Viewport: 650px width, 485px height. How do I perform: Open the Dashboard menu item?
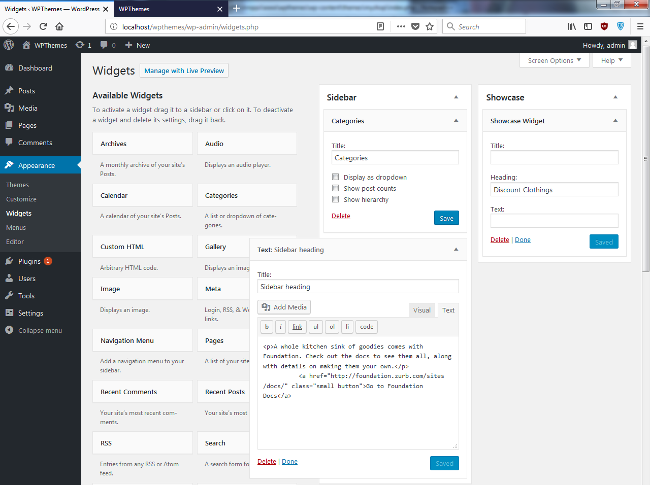pyautogui.click(x=41, y=68)
